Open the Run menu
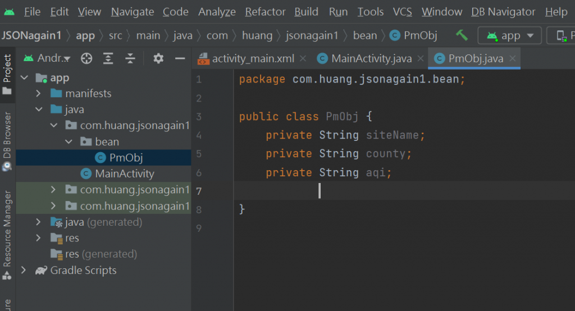Screen dimensions: 575x311 (x=338, y=12)
